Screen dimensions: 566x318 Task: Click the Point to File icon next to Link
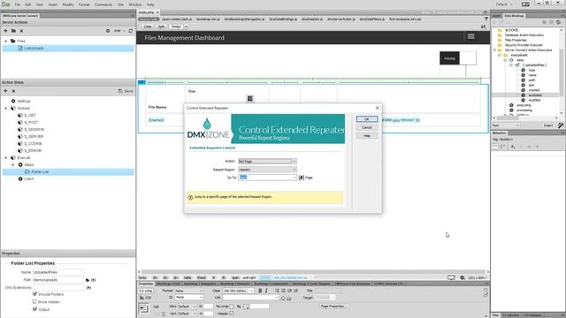coord(283,298)
